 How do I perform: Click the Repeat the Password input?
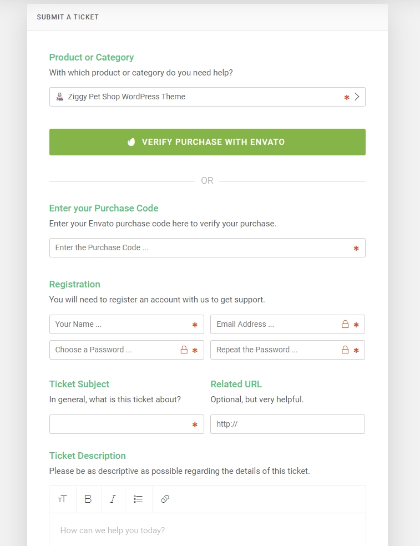point(275,350)
